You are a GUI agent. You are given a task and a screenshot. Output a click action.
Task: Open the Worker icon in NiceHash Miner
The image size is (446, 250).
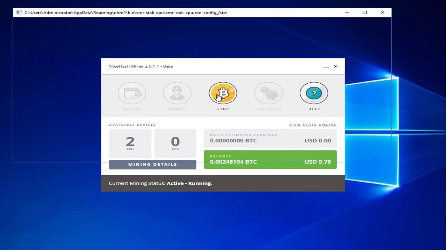177,93
